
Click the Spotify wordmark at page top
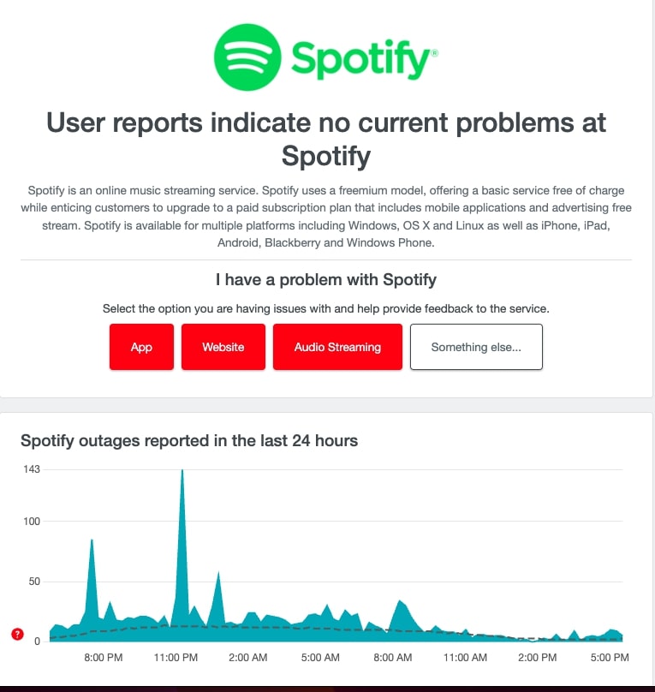pos(360,57)
